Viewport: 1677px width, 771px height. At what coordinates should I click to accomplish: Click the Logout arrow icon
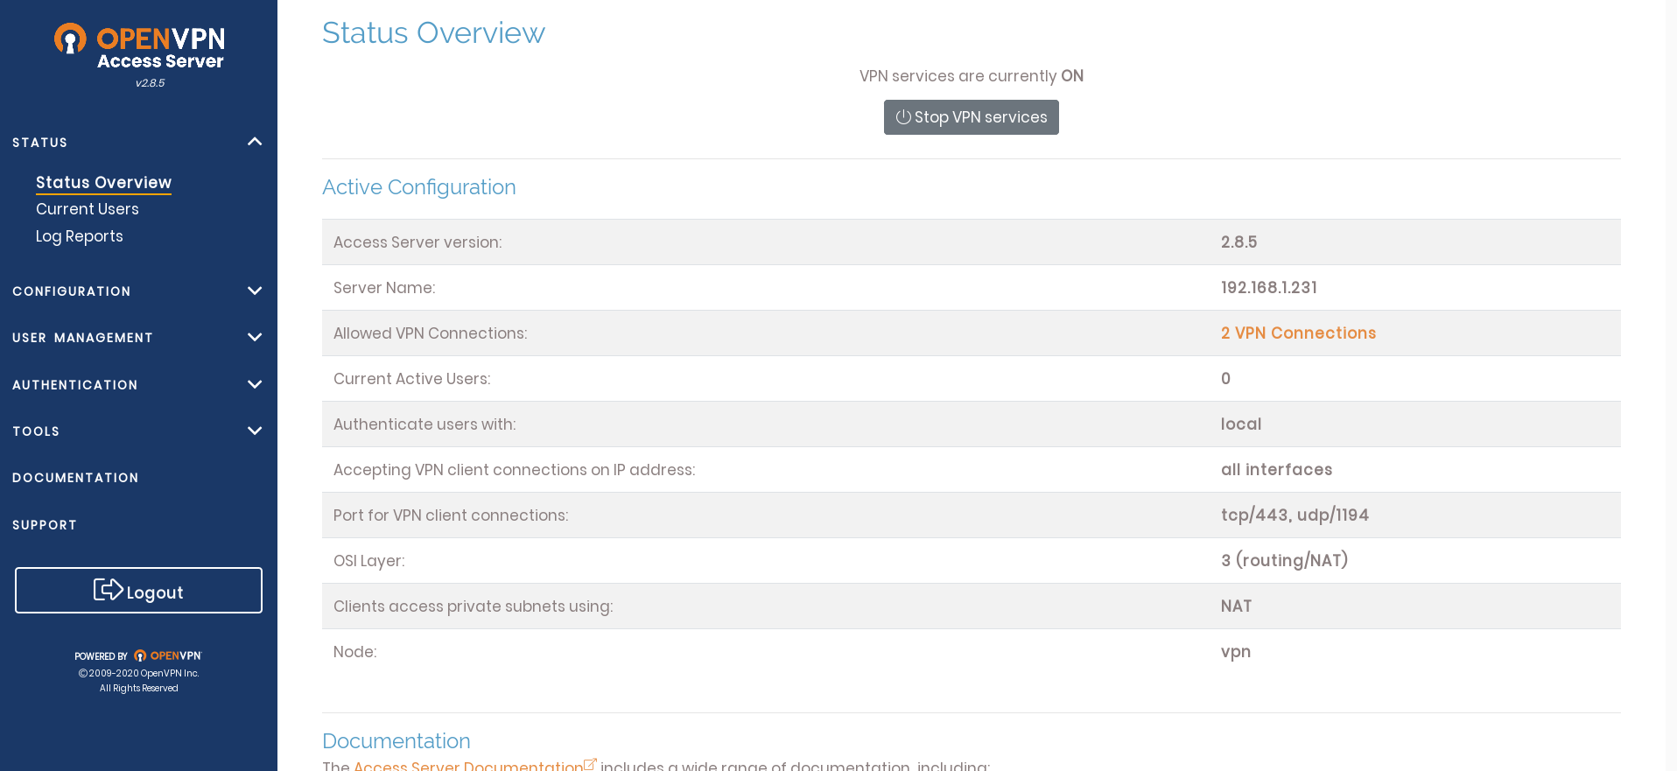(109, 590)
